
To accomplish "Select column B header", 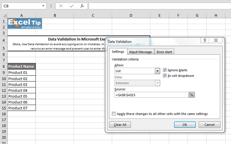I will click(55, 15).
